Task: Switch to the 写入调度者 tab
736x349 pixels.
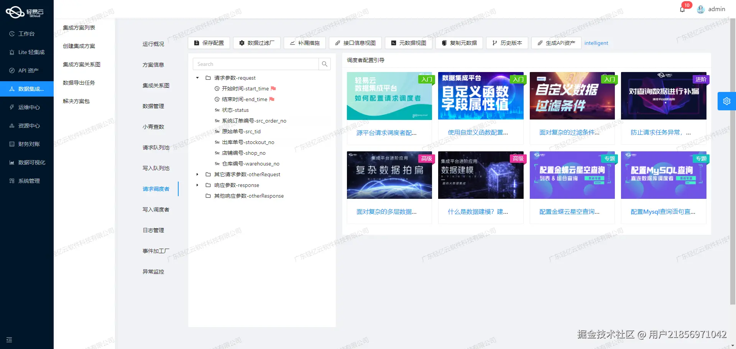Action: coord(156,209)
